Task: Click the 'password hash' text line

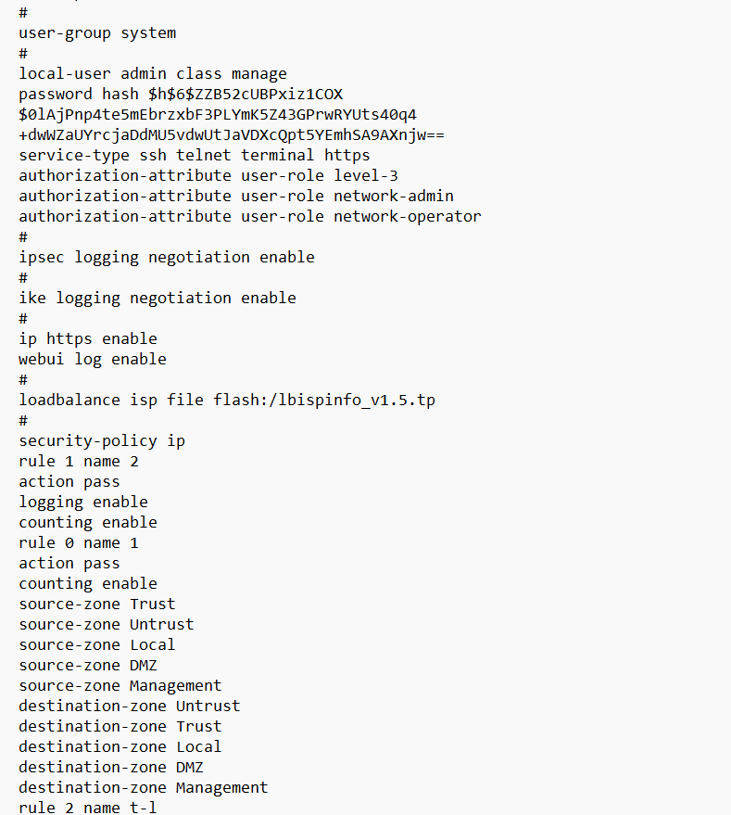Action: (x=181, y=95)
